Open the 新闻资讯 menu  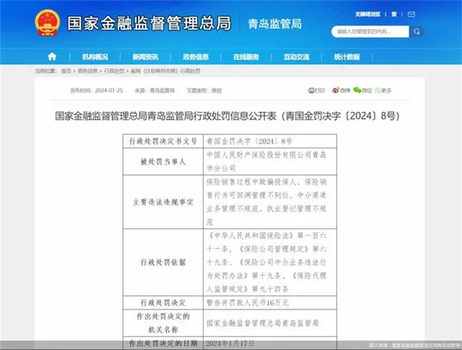coord(146,57)
